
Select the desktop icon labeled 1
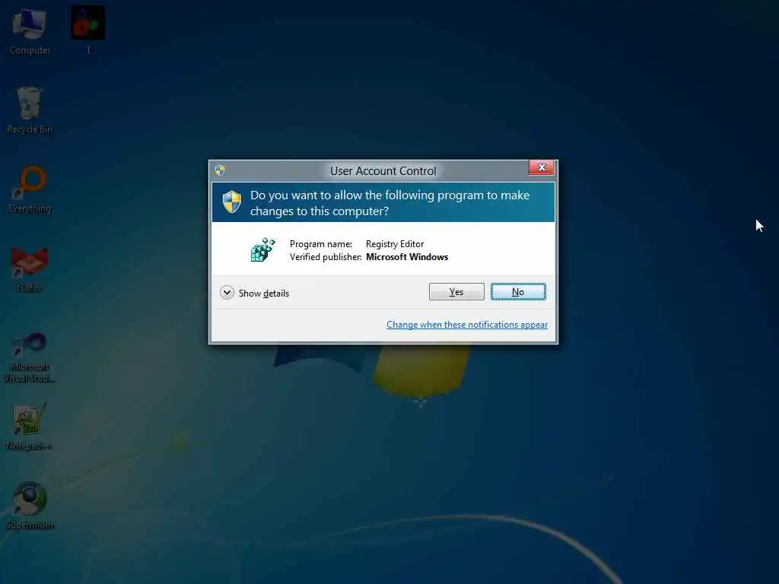[x=88, y=30]
